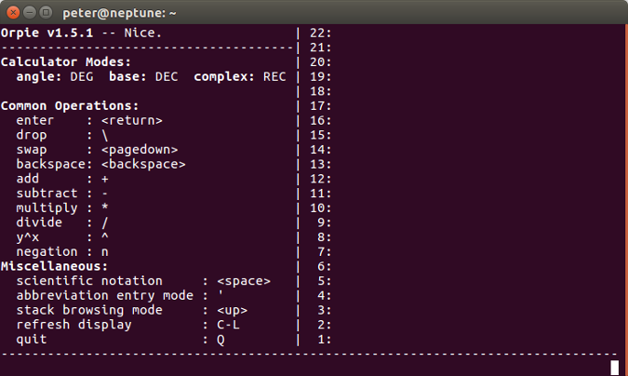Click the Common Operations heading
This screenshot has height=376, width=628.
click(70, 105)
